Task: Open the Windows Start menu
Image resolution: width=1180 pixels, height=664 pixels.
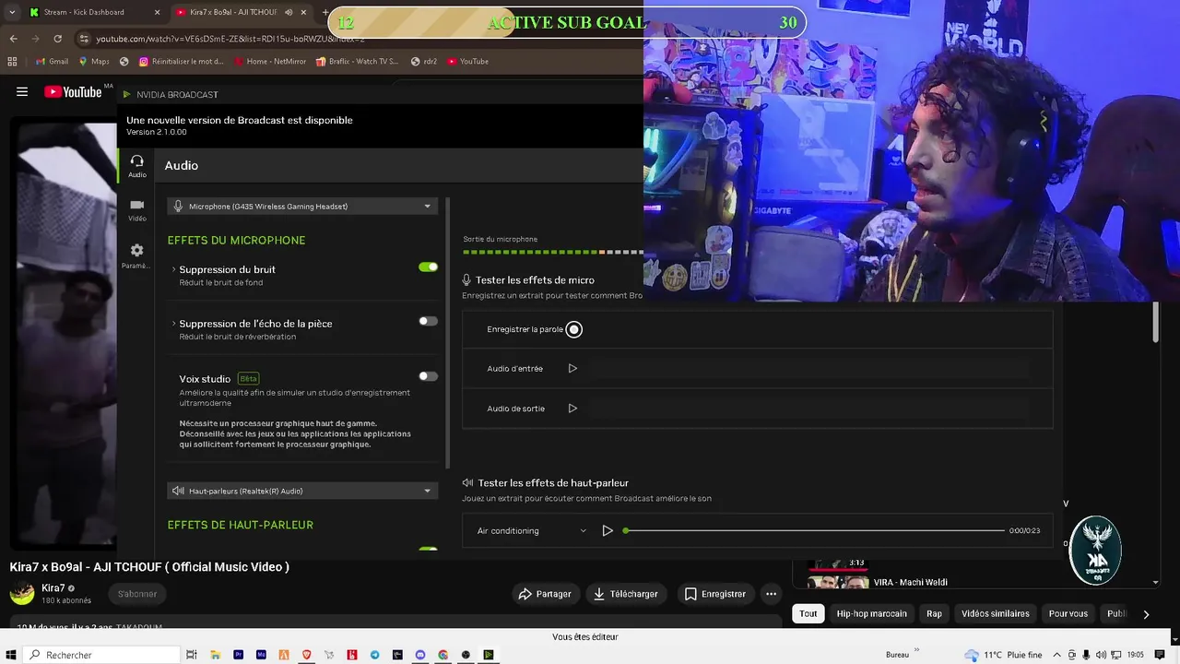Action: (x=11, y=655)
